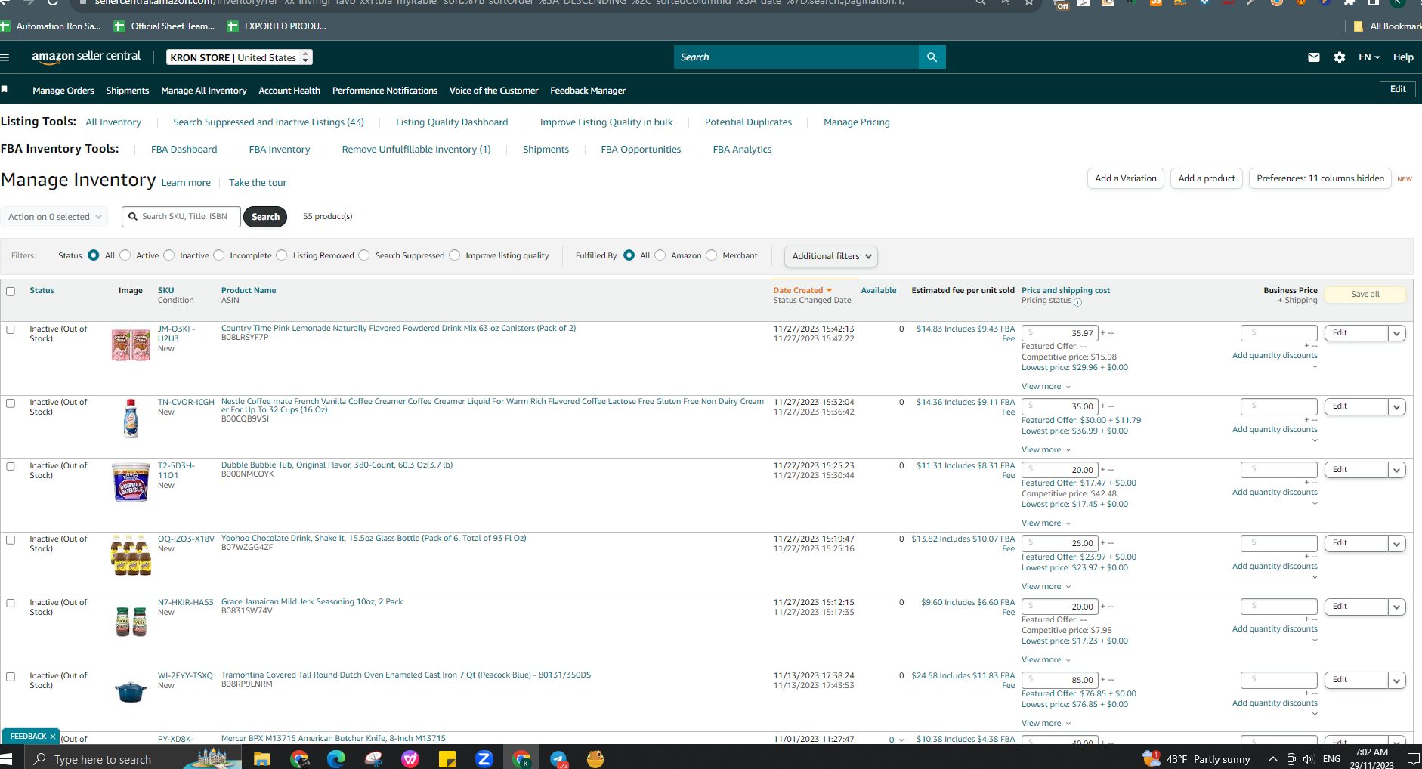
Task: Open the settings gear icon
Action: (x=1340, y=57)
